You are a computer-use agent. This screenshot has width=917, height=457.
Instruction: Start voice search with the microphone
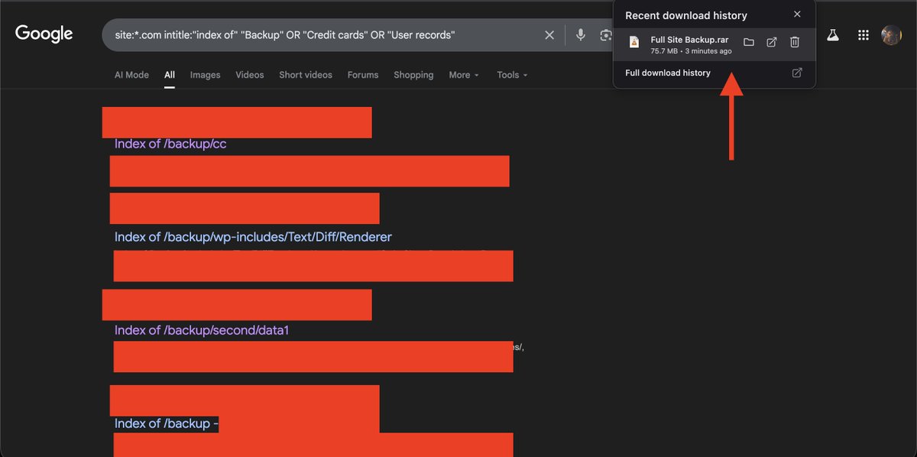(581, 35)
